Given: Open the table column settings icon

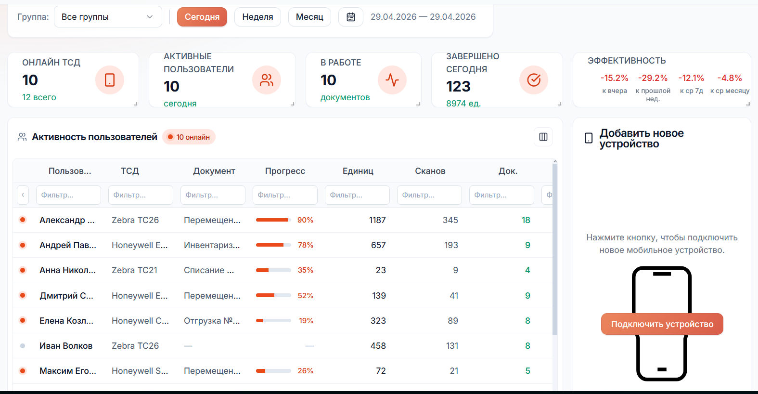Looking at the screenshot, I should (x=543, y=137).
